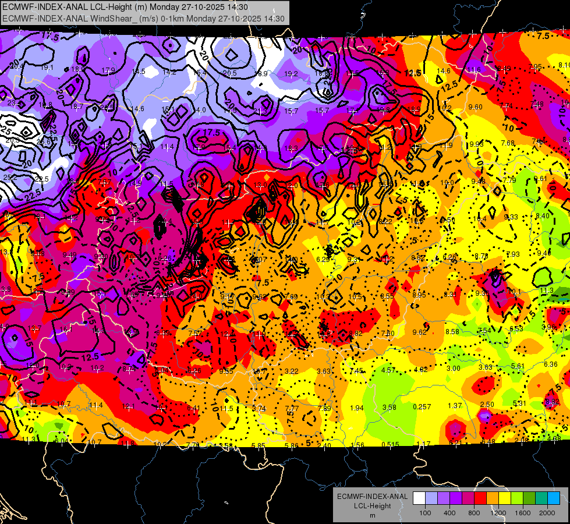Screen dimensions: 570x524
Task: Click the 6.04 value in the lower left
Action: 61,441
